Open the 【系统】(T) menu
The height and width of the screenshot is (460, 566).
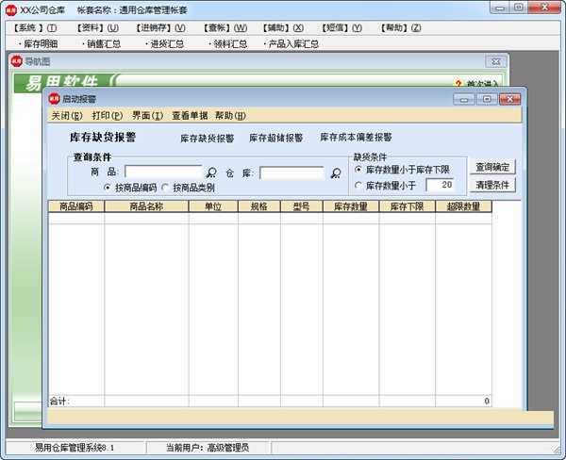36,27
